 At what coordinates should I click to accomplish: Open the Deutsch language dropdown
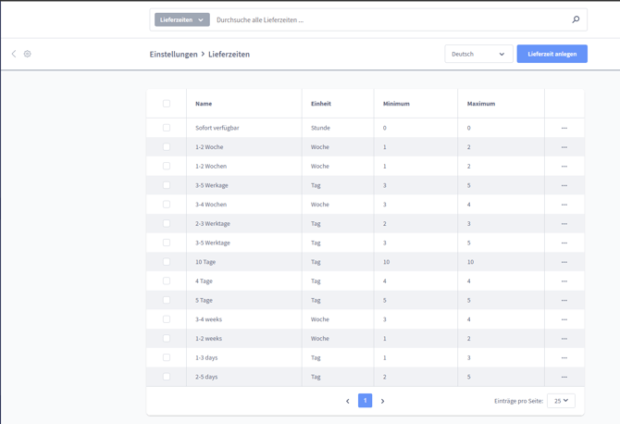click(478, 54)
